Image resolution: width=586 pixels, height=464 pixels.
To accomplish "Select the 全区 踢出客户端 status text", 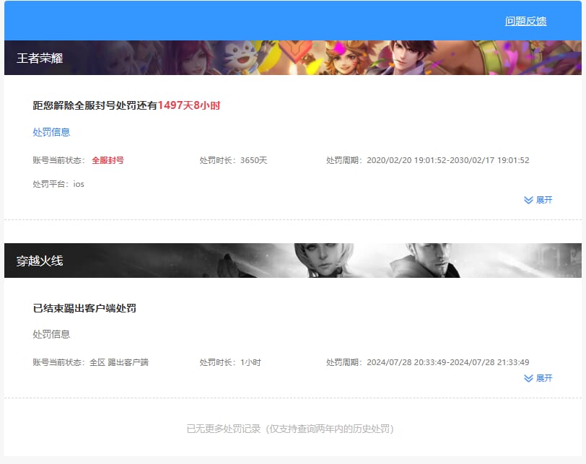I will click(x=119, y=362).
